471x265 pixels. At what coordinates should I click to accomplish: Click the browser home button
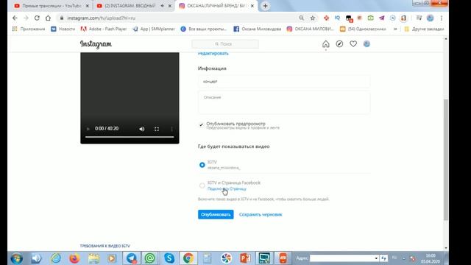48,18
